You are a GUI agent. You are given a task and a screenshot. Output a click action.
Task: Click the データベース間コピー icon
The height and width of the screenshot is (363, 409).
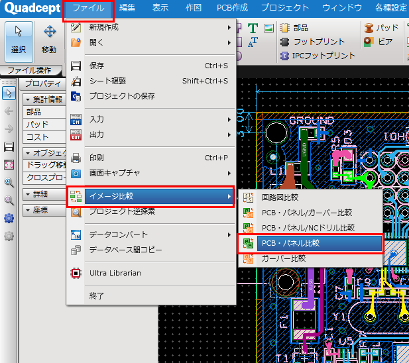pos(76,250)
